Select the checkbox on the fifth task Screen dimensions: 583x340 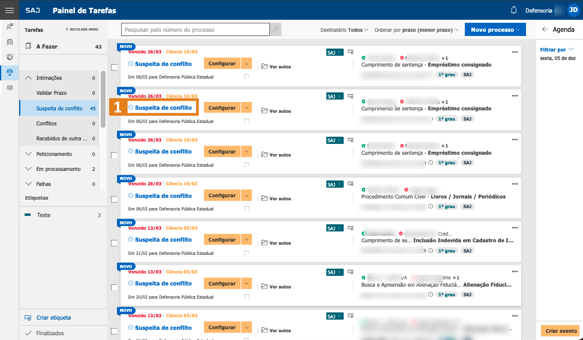pos(114,243)
